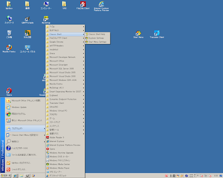Expand FileZilla FTP Client folder
This screenshot has height=178, width=223.
[65, 38]
